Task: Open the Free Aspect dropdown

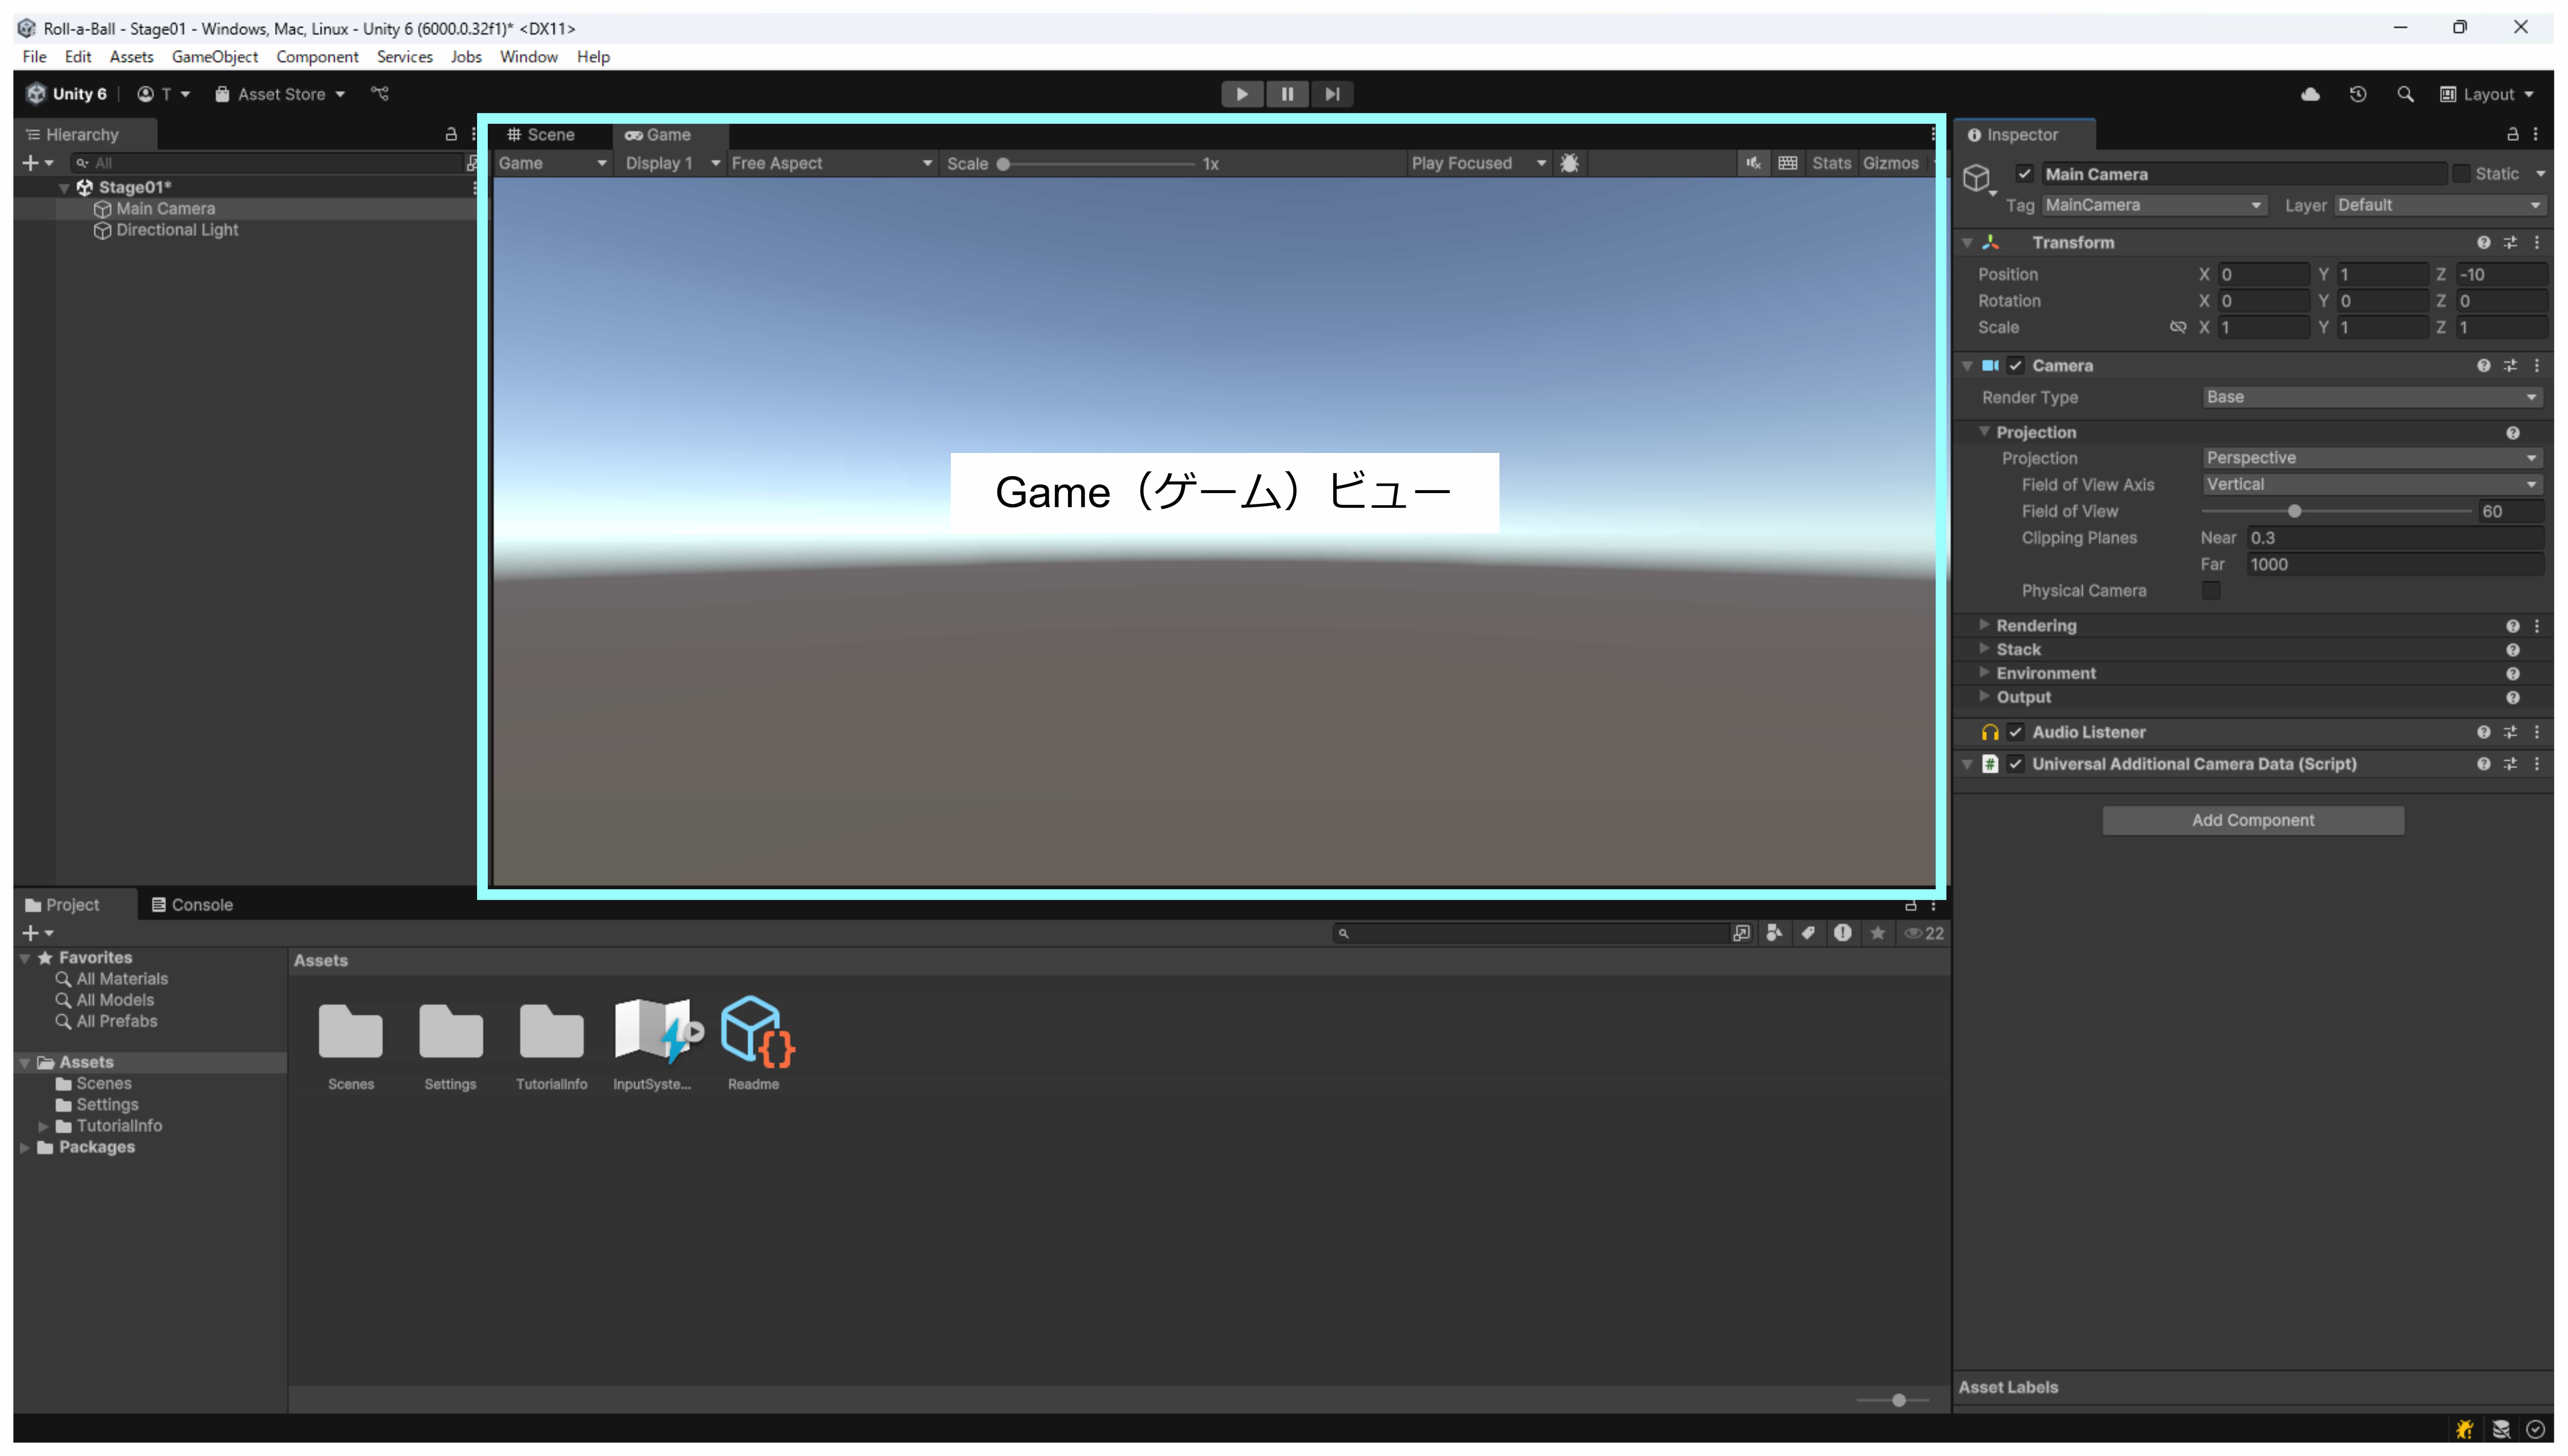Action: click(830, 163)
